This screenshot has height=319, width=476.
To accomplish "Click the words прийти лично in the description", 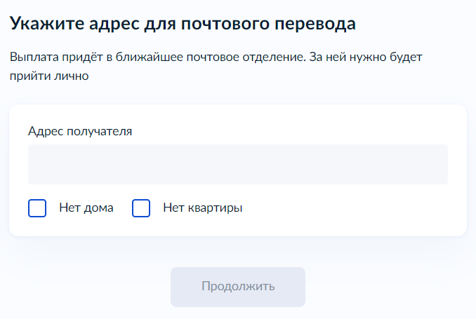I will pyautogui.click(x=49, y=76).
